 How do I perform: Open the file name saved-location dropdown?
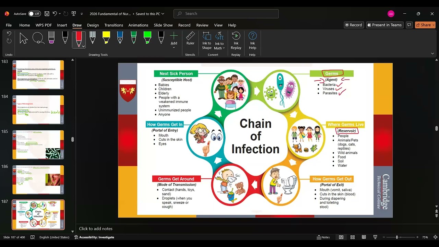click(x=163, y=14)
